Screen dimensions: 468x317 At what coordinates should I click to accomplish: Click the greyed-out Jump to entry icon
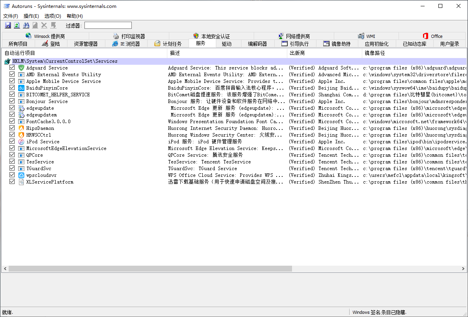click(x=53, y=25)
